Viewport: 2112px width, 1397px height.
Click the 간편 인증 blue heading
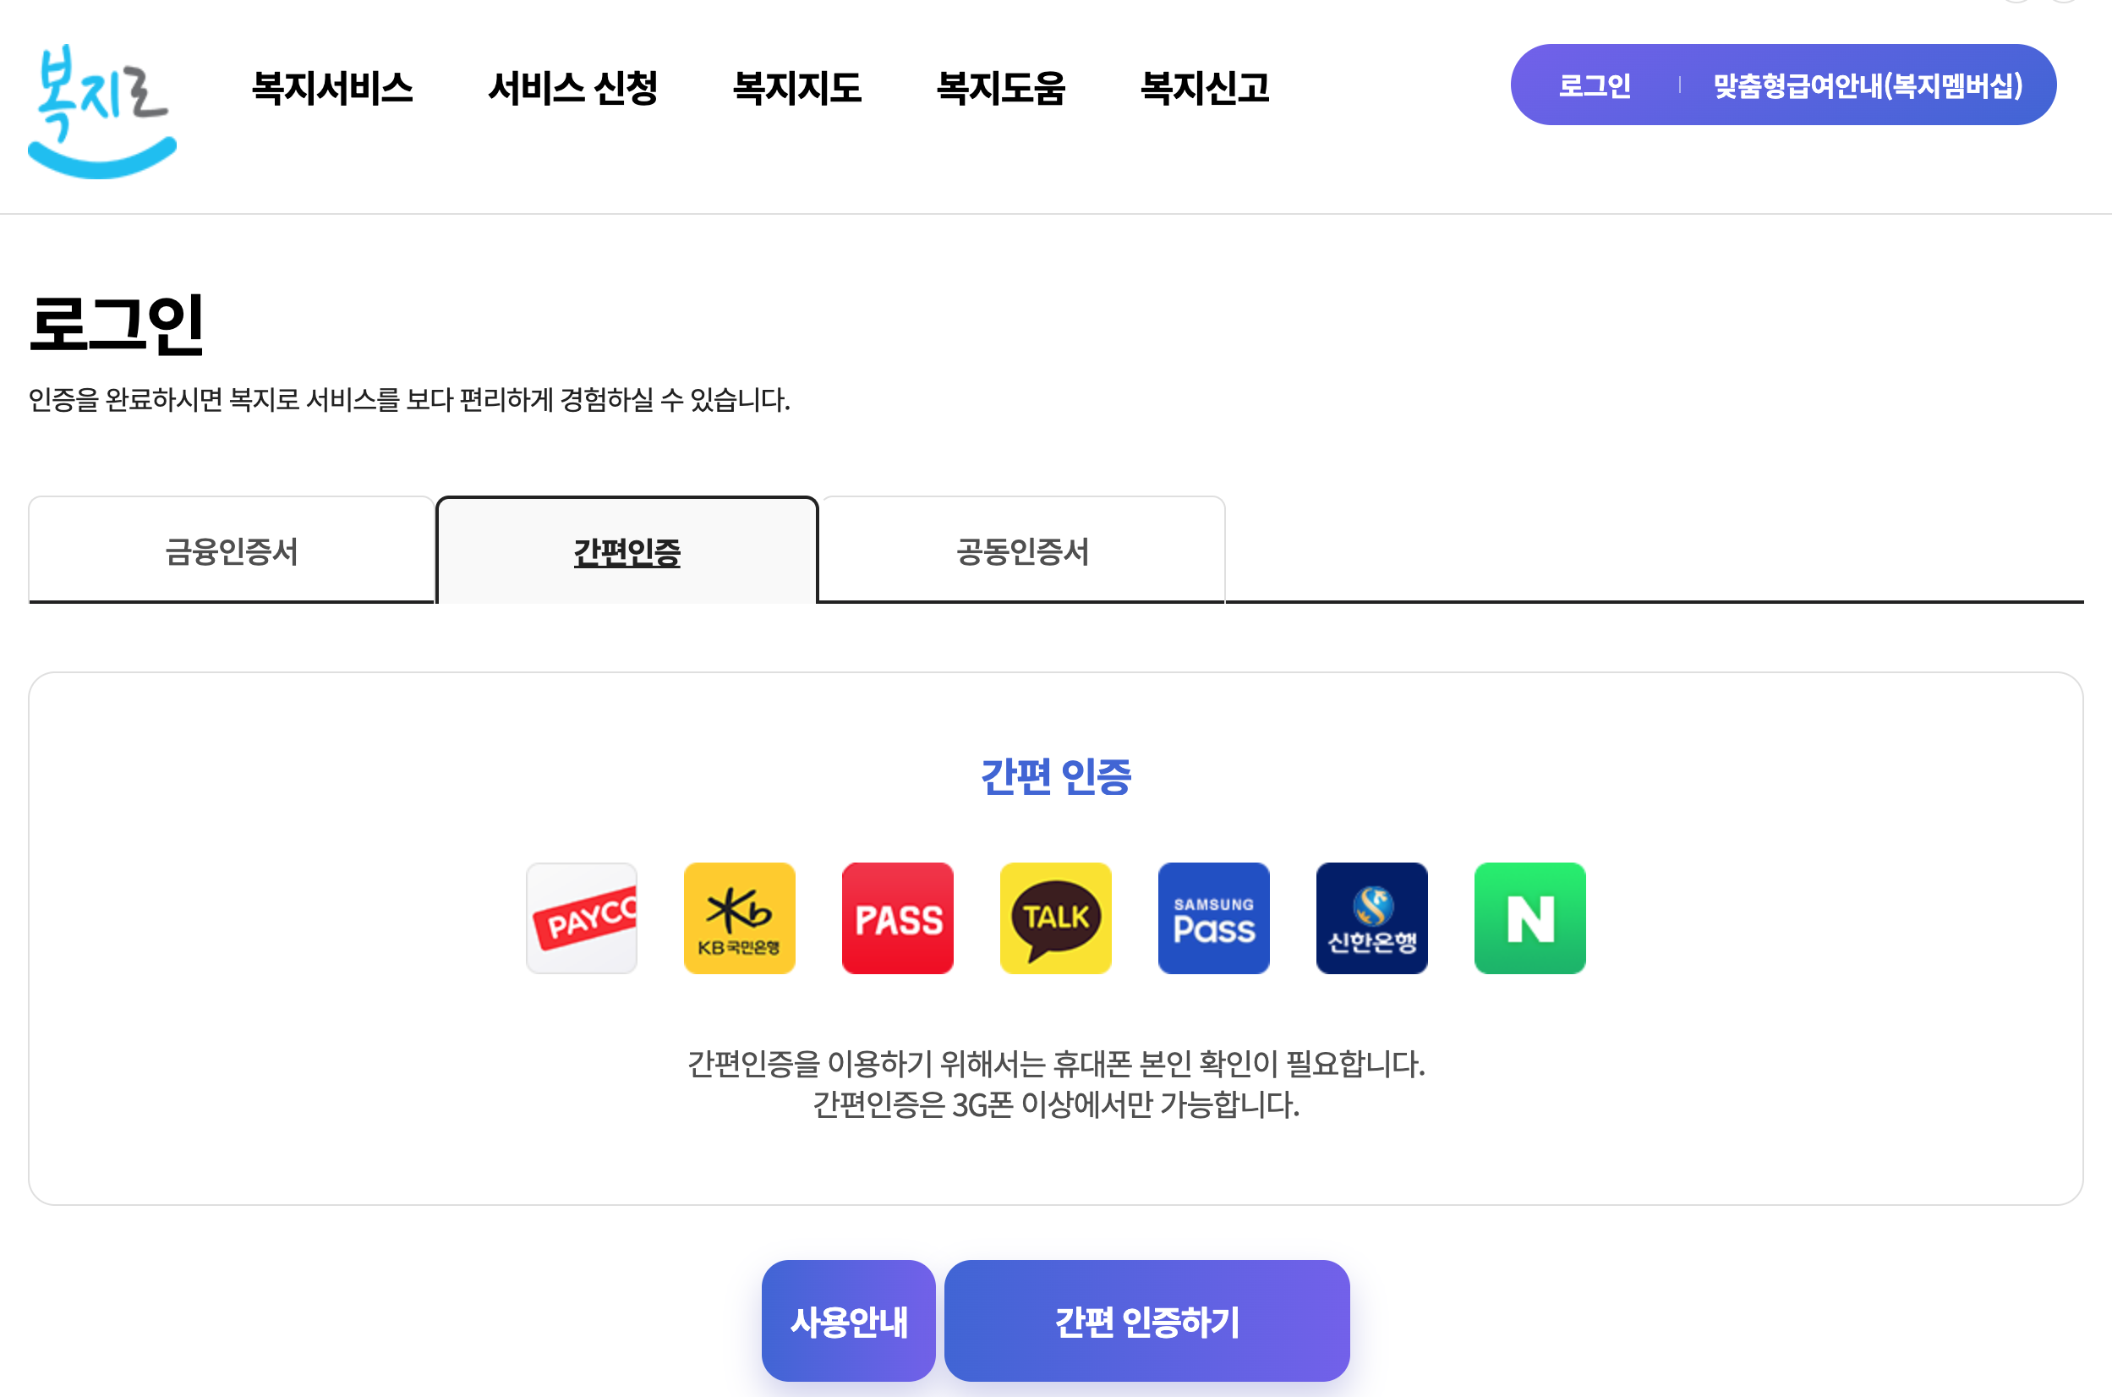coord(1055,776)
